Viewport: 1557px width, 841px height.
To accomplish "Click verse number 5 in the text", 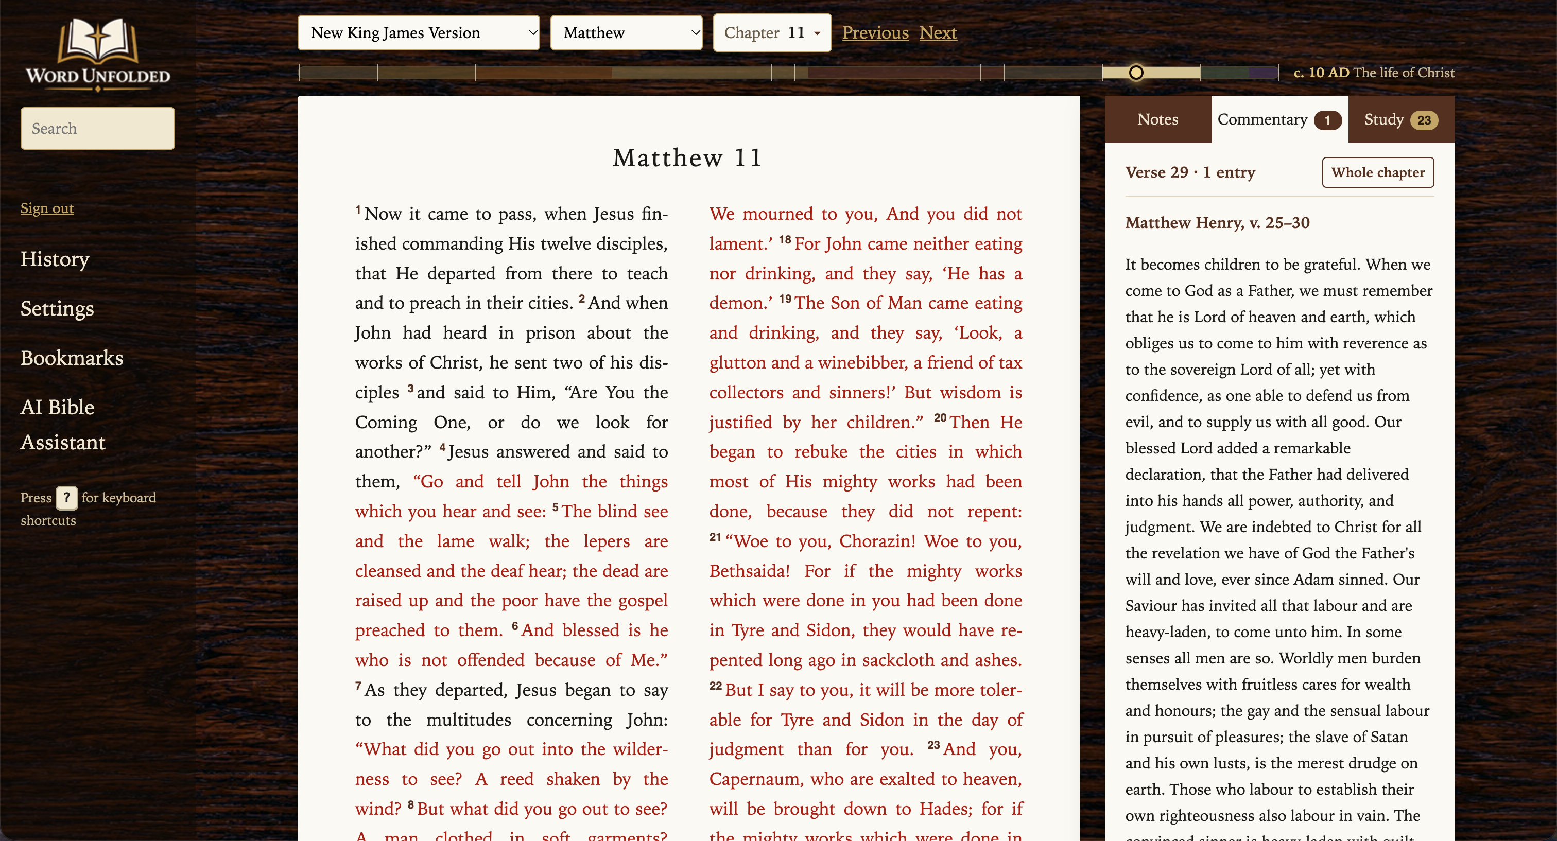I will point(555,507).
